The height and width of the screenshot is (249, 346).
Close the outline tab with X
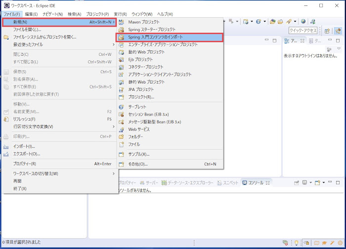(303, 41)
